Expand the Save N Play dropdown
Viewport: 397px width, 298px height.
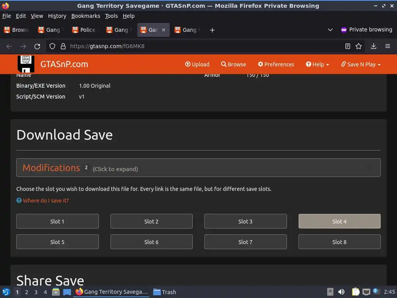[361, 64]
